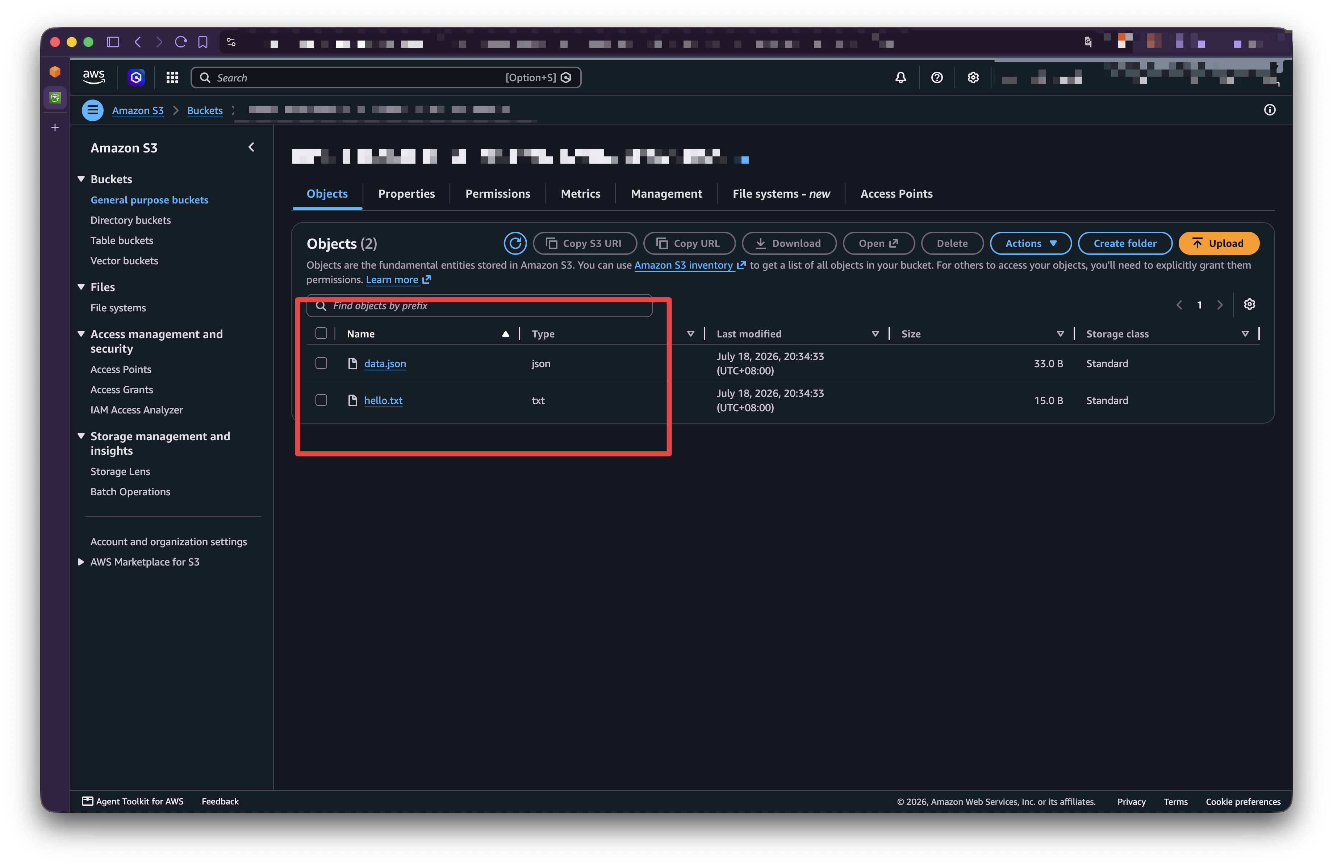Screen dimensions: 1333x866
Task: Sort objects by Storage class arrow
Action: pyautogui.click(x=1245, y=334)
